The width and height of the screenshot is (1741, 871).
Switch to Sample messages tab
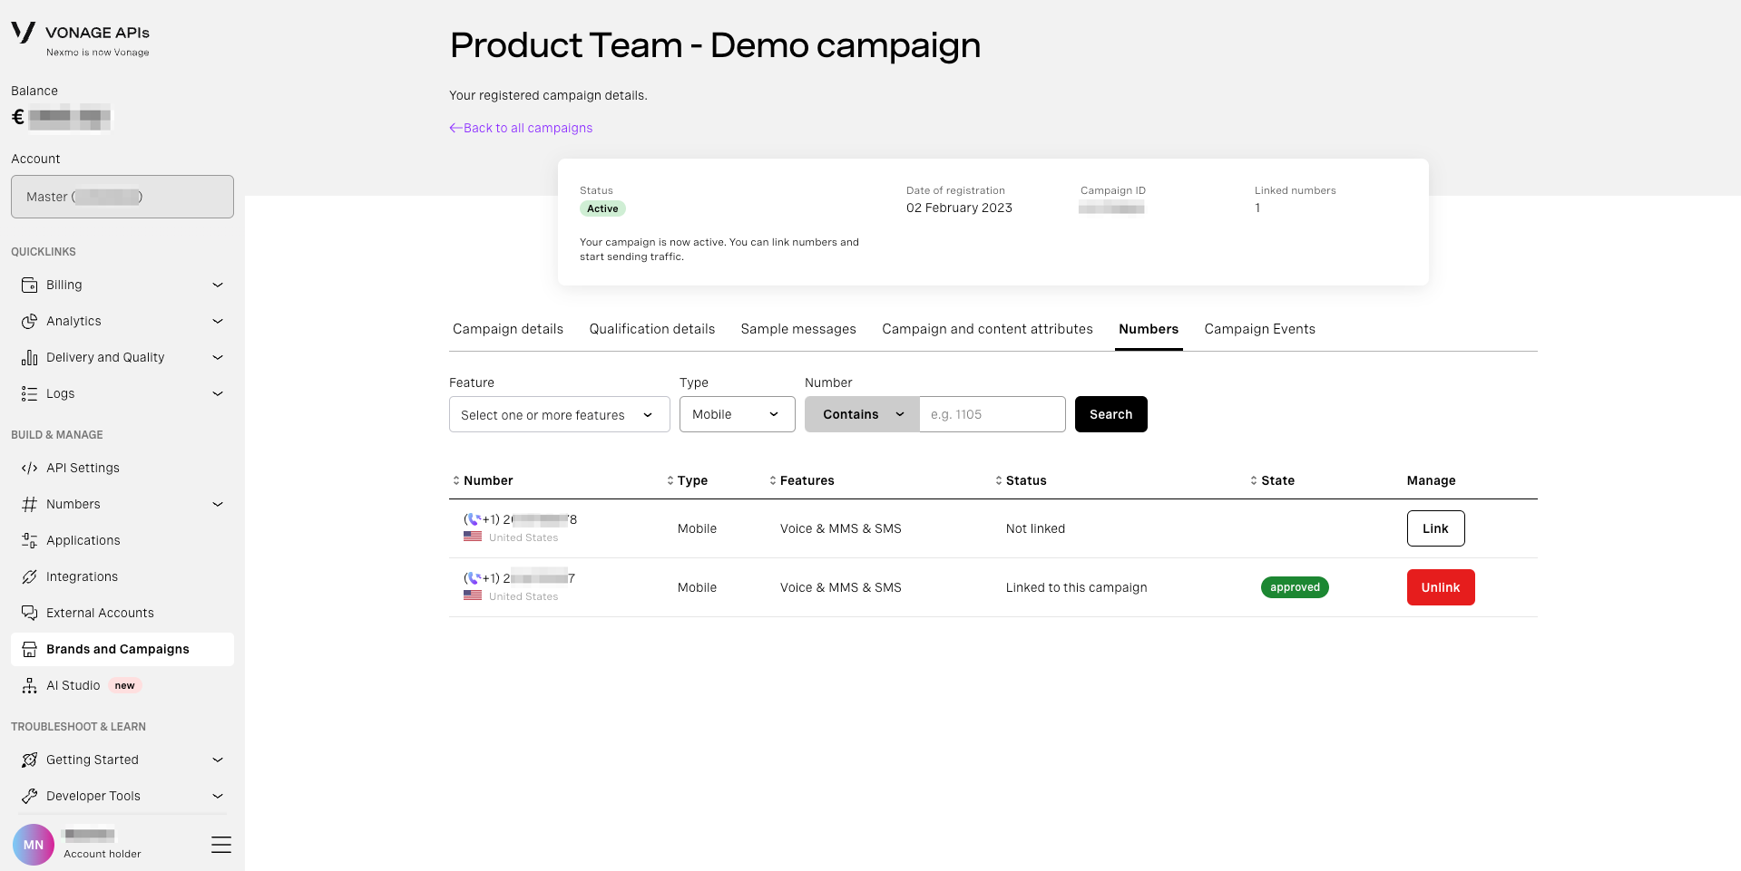(798, 329)
